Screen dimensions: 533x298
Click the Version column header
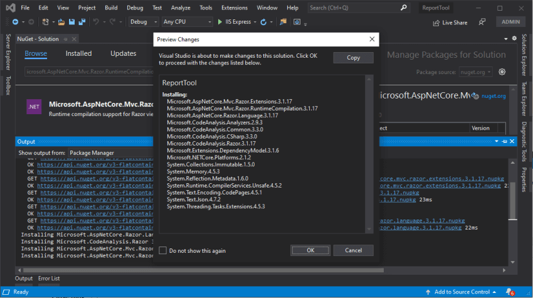[x=480, y=128]
